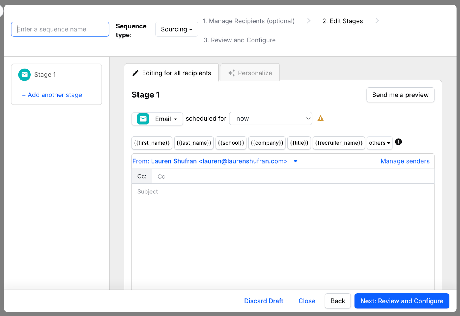
Task: Click inside the email body editor
Action: click(283, 244)
